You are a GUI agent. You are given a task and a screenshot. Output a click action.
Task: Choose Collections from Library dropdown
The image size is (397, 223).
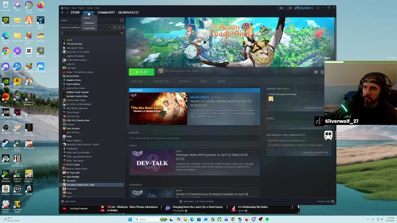pyautogui.click(x=89, y=23)
